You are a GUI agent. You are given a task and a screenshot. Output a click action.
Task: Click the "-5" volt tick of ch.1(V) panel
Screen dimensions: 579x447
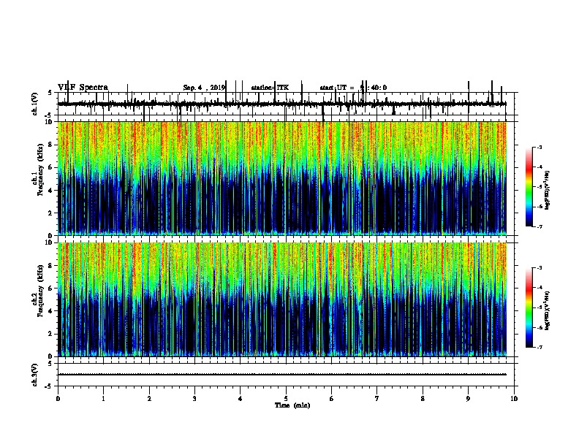pos(49,115)
